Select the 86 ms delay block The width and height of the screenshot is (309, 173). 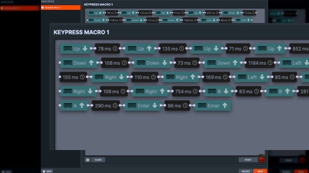[x=175, y=106]
